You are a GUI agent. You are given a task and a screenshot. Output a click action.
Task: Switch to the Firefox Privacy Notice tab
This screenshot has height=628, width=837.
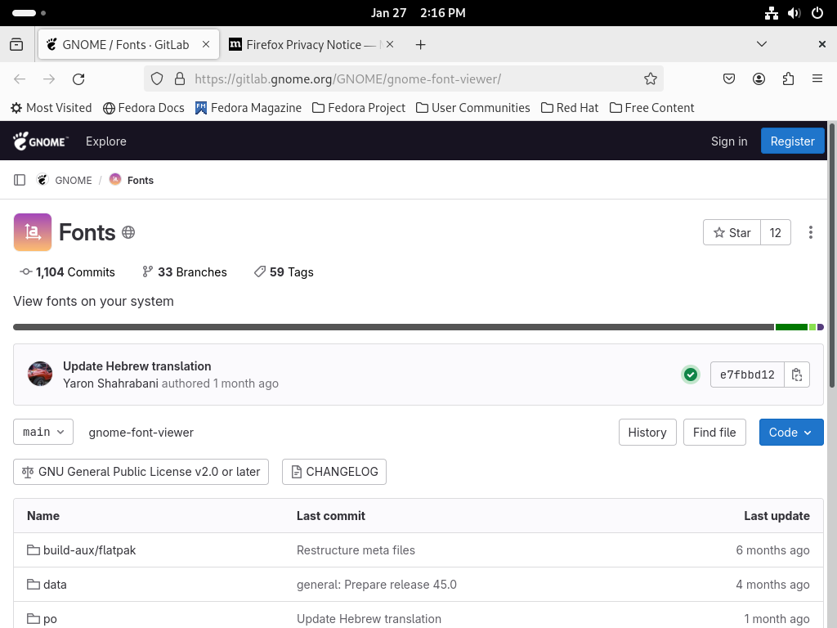click(x=312, y=45)
